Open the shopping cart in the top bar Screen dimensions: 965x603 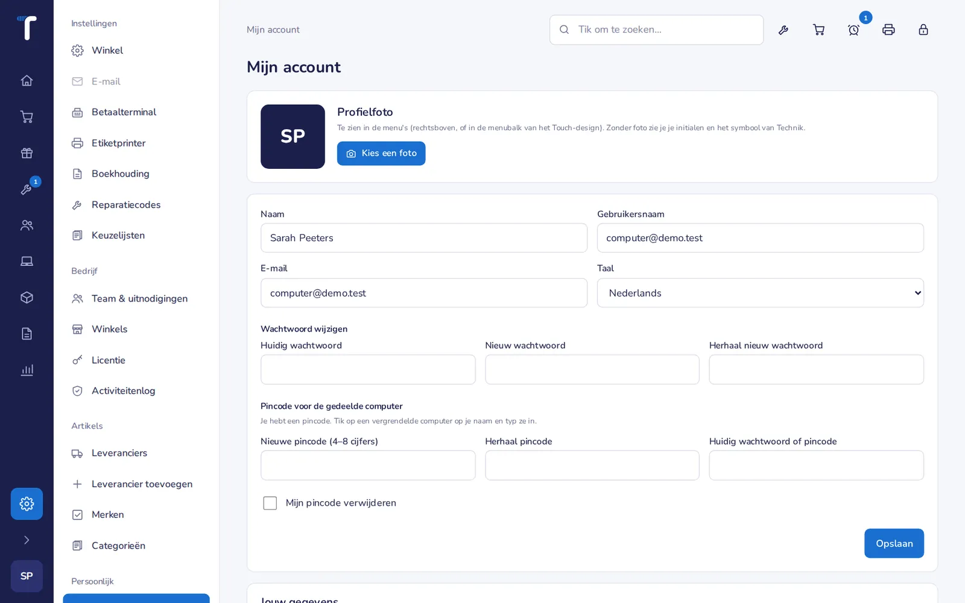pyautogui.click(x=818, y=30)
